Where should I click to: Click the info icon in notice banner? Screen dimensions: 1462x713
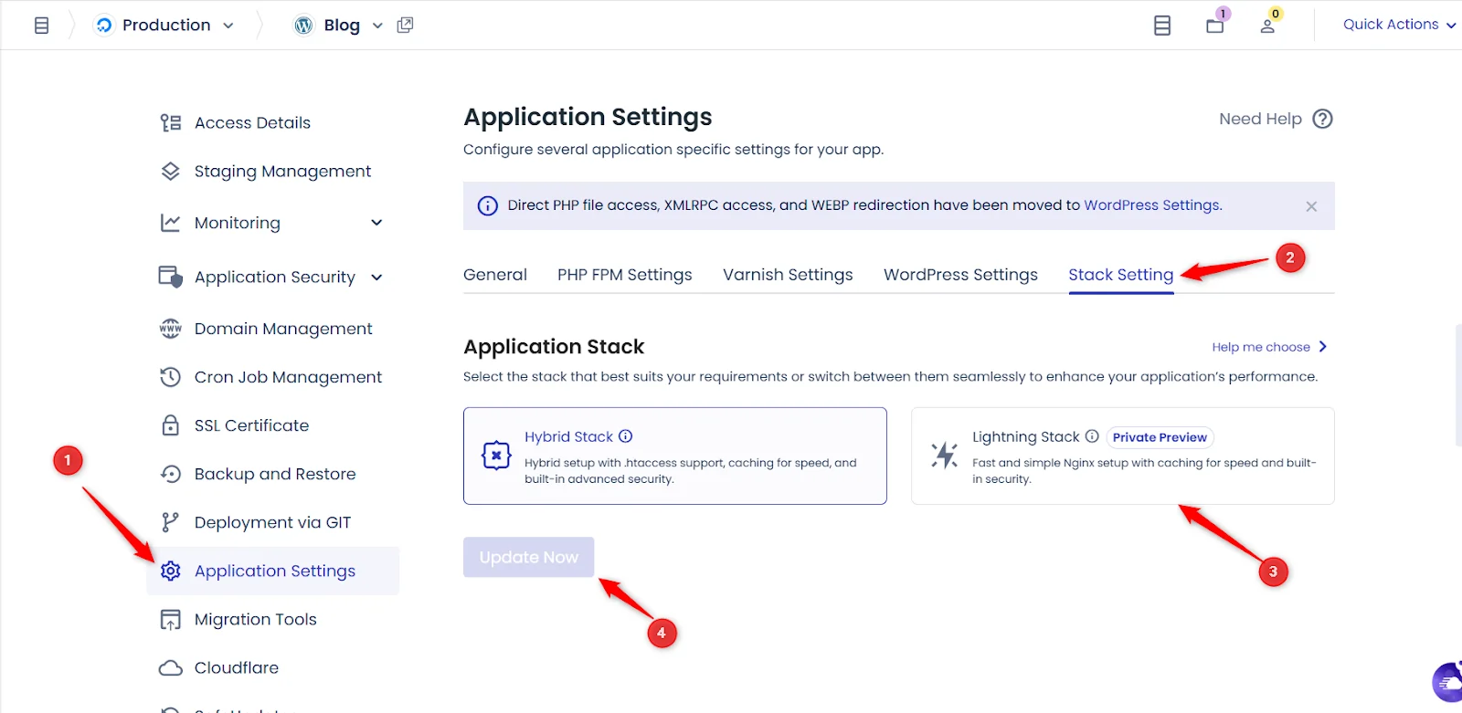pyautogui.click(x=488, y=205)
